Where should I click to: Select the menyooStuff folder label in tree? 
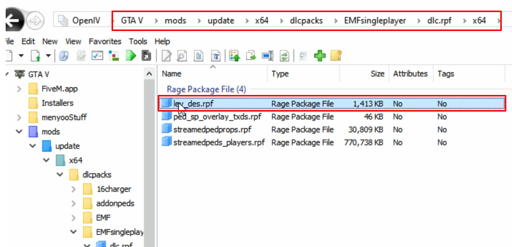click(x=64, y=118)
